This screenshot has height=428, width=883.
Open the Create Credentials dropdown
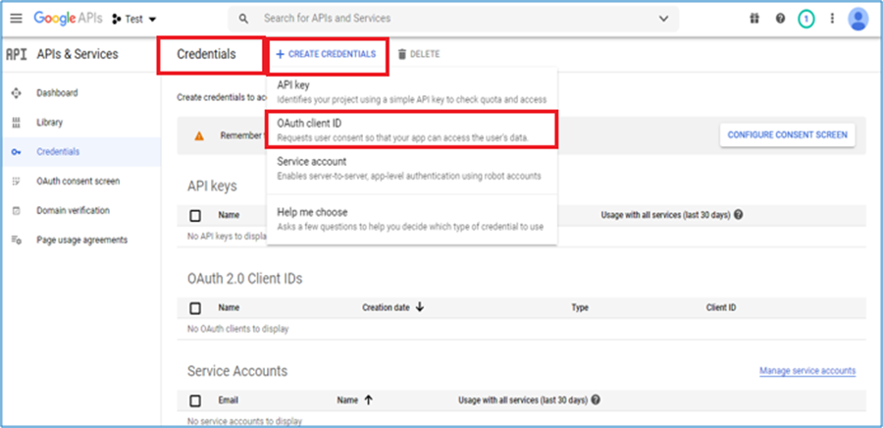point(327,54)
